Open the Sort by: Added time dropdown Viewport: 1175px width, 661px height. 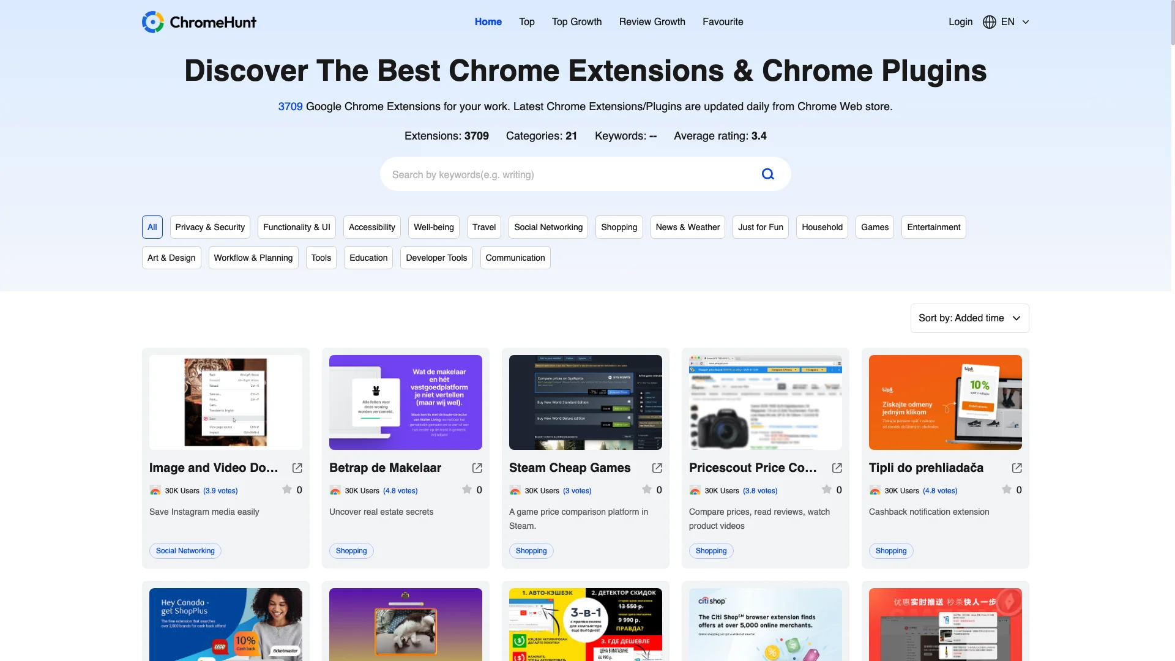tap(969, 318)
